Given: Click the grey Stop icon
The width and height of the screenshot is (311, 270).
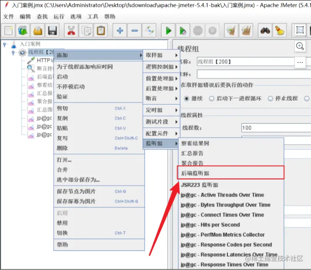Looking at the screenshot, I should 197,31.
